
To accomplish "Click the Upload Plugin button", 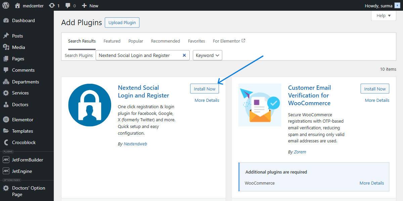I will 122,22.
